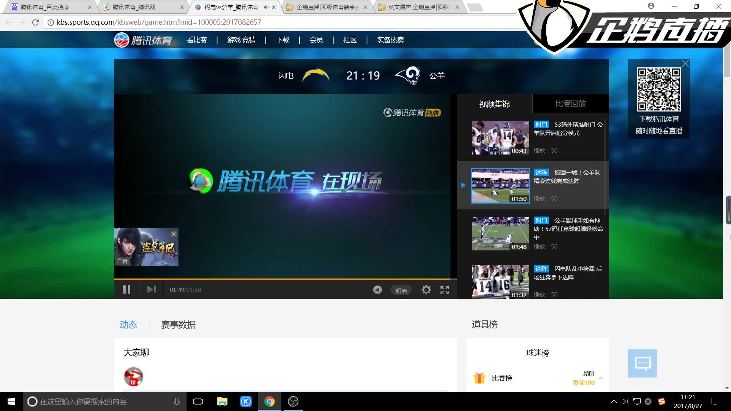Click the Rams (公羊) team logo
Image resolution: width=731 pixels, height=411 pixels.
click(x=408, y=75)
